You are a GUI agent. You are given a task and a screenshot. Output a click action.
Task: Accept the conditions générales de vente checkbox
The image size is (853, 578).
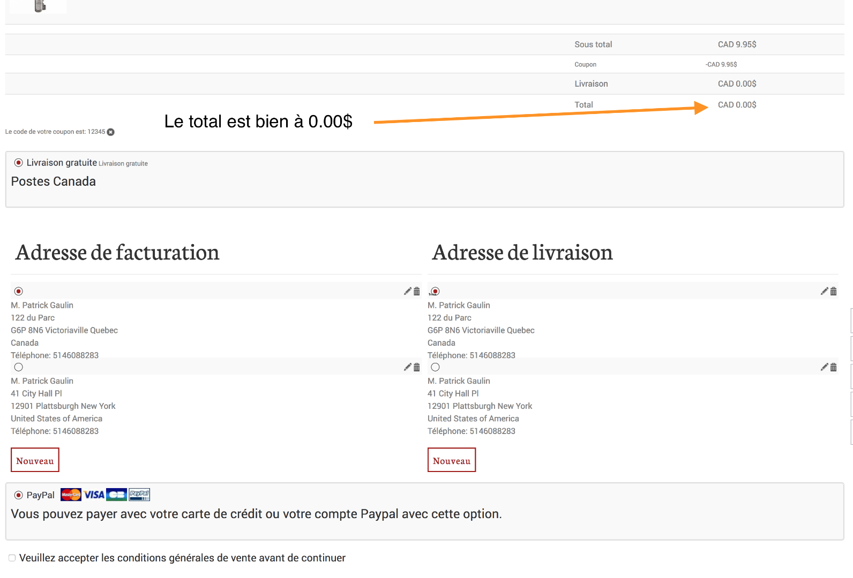(12, 558)
